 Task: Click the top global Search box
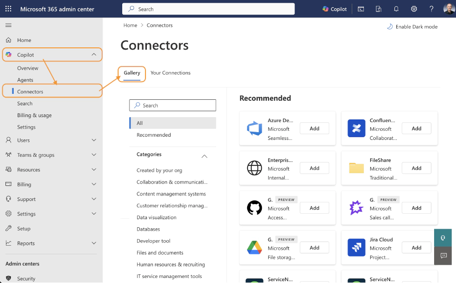[208, 9]
